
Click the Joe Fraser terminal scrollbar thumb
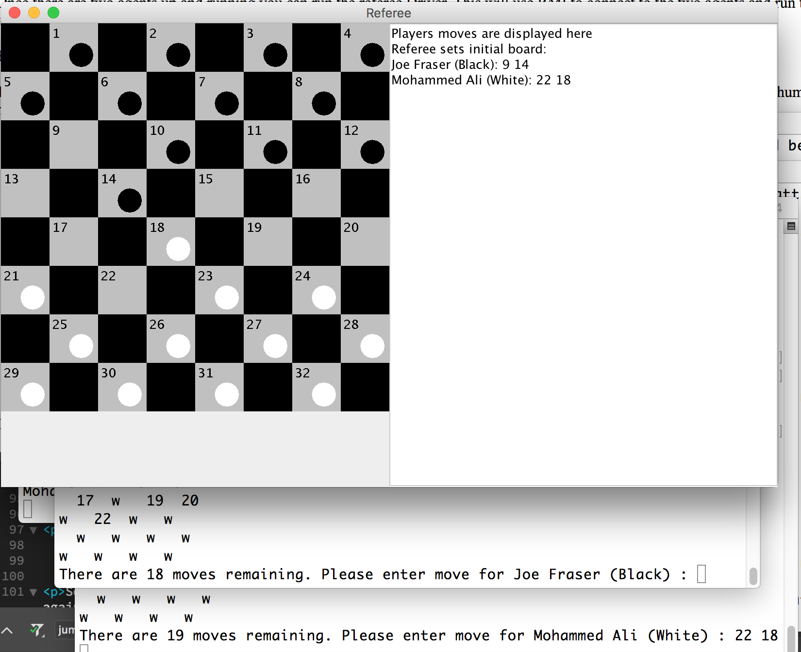(x=753, y=576)
